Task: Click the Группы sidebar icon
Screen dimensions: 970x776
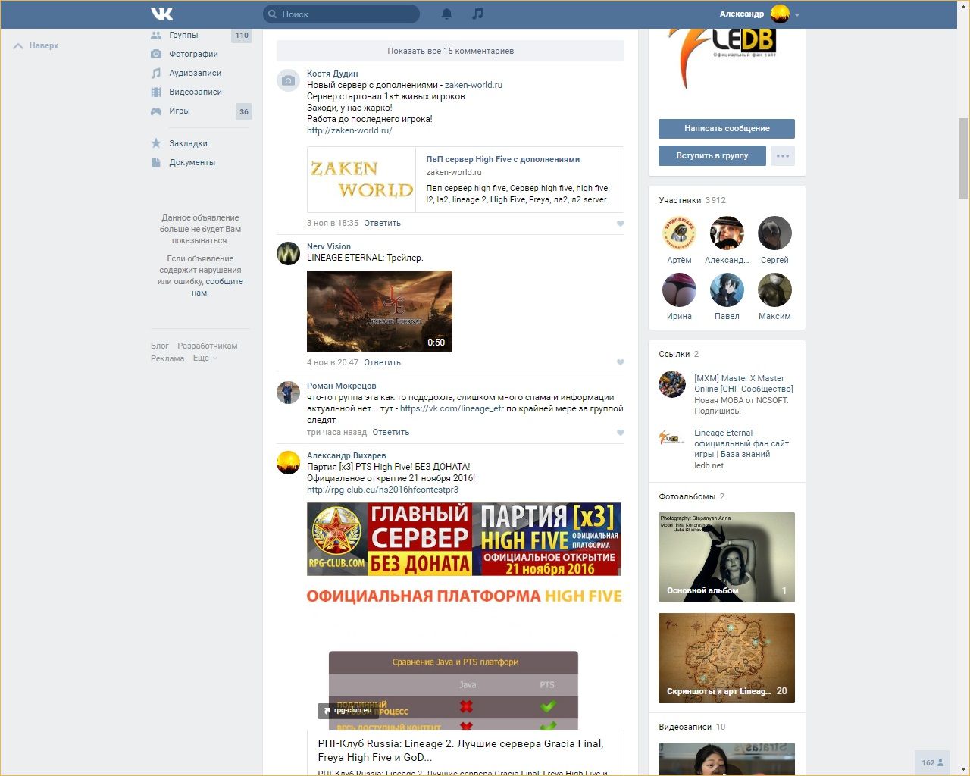Action: 156,35
